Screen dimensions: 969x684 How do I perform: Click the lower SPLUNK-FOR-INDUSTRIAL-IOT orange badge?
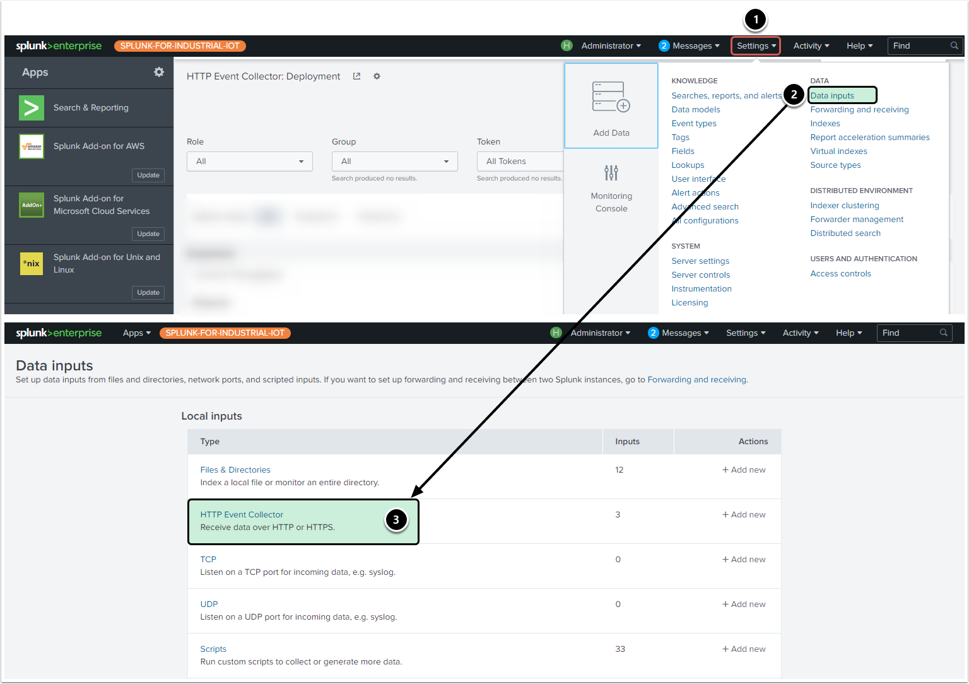225,333
